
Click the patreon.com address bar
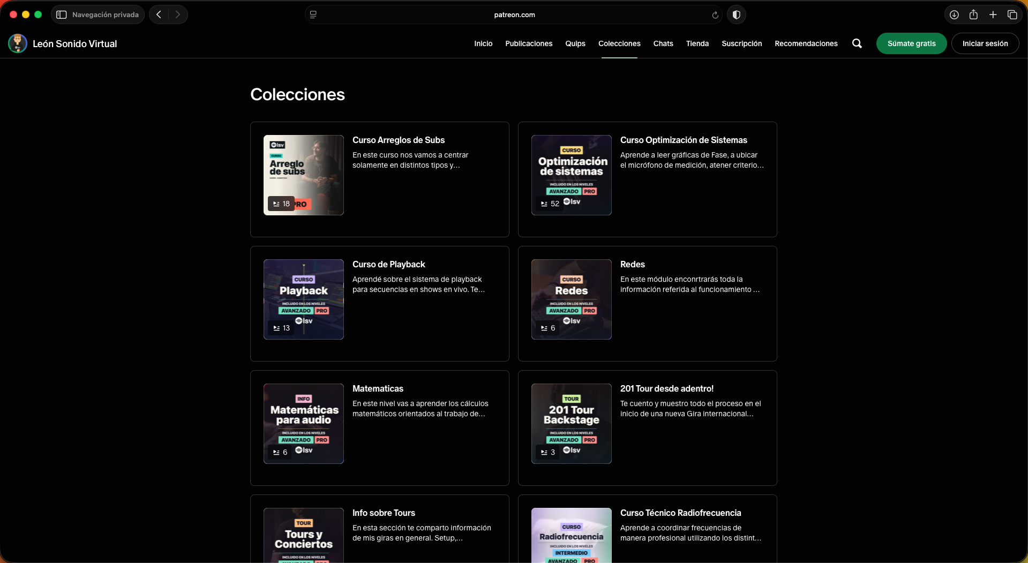coord(514,14)
